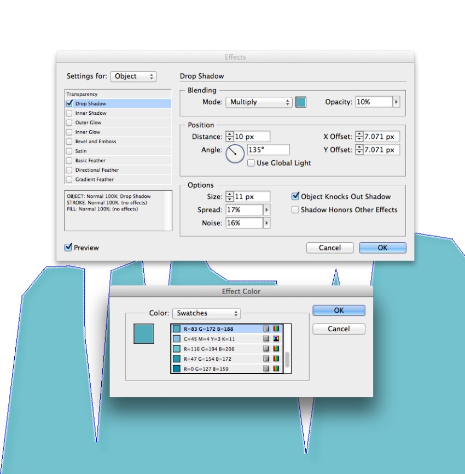Image resolution: width=465 pixels, height=474 pixels.
Task: Click OK in the Effects dialog
Action: click(x=382, y=248)
